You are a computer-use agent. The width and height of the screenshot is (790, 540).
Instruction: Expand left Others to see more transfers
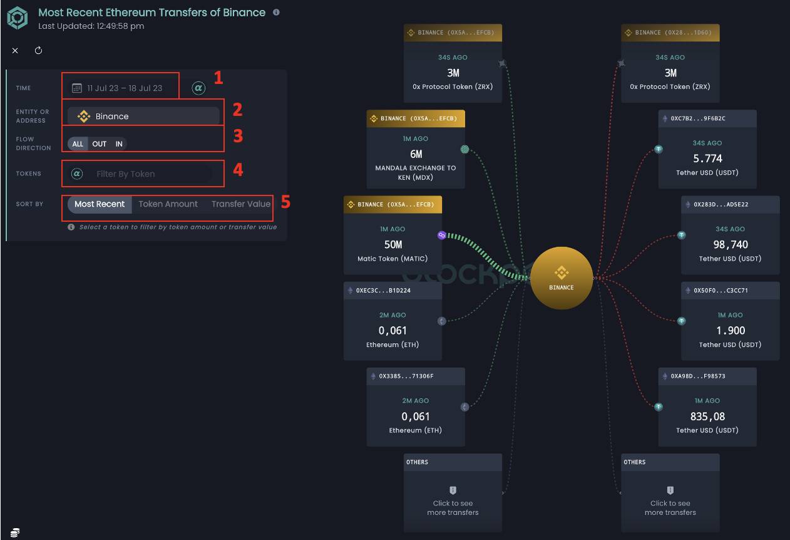coord(453,493)
